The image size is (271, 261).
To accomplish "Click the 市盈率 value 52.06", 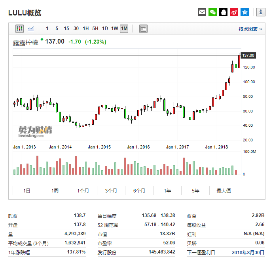I will point(169,243).
